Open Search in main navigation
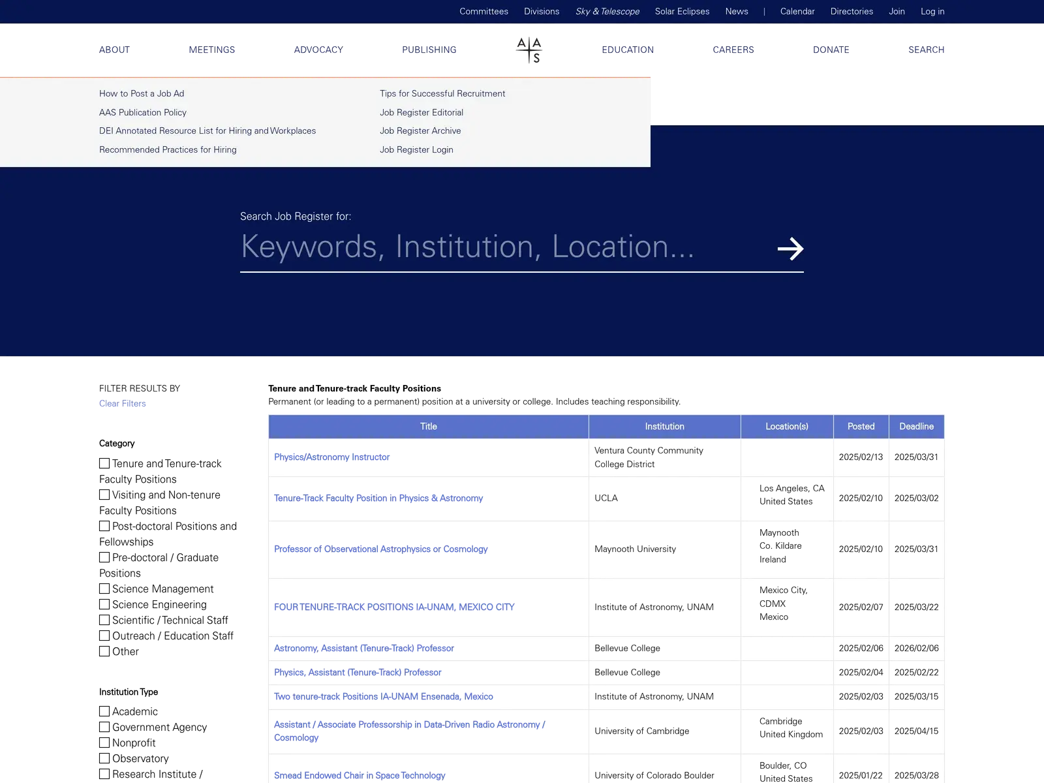Image resolution: width=1044 pixels, height=783 pixels. (x=927, y=50)
